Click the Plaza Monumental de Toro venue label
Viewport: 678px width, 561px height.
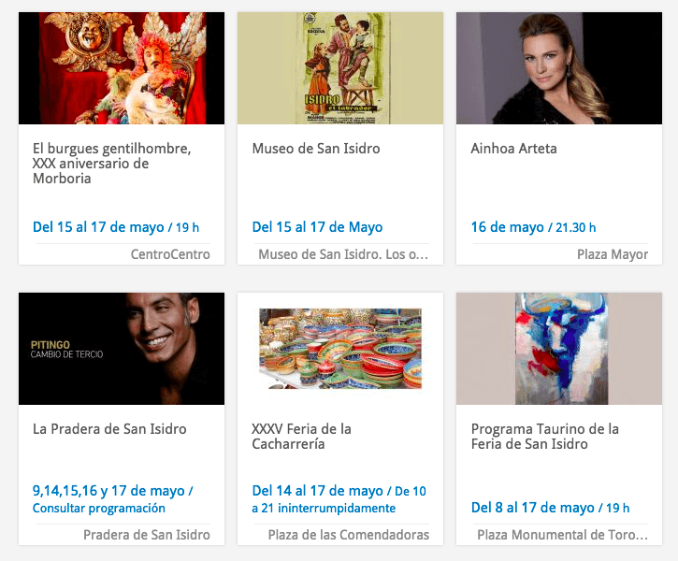(x=563, y=535)
